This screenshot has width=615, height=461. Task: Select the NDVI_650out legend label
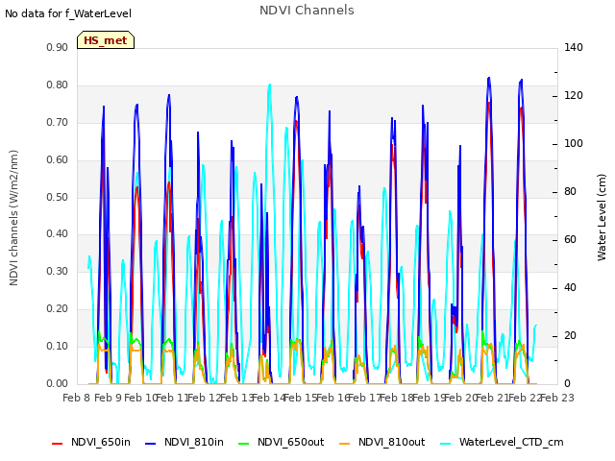coord(290,443)
